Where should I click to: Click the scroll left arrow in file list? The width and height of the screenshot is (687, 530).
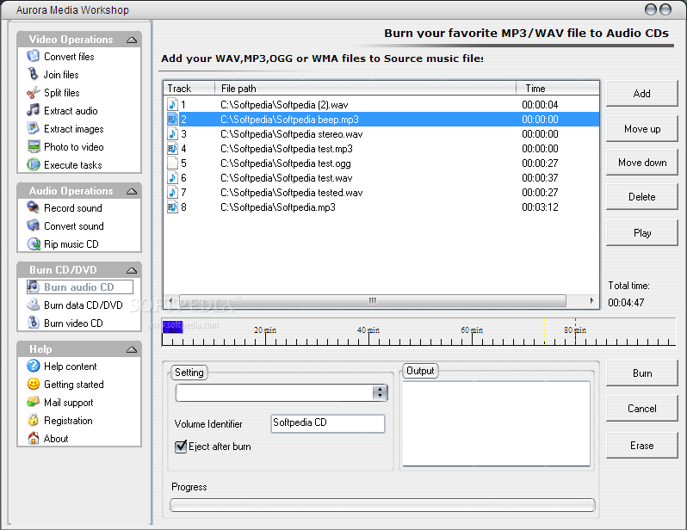point(170,300)
